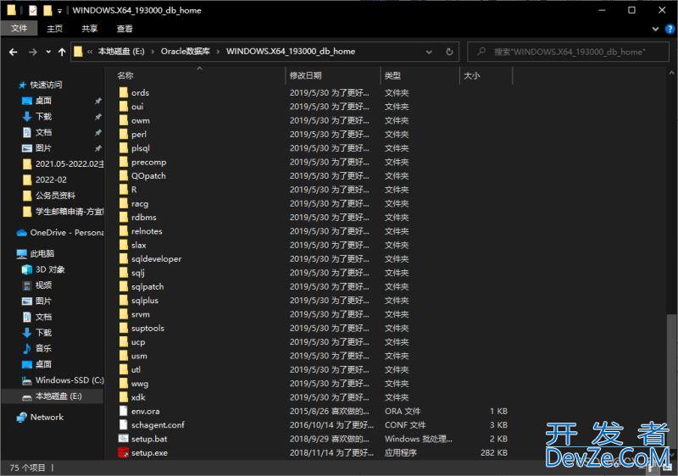This screenshot has height=476, width=678.
Task: Select the sqlplus folder icon
Action: coord(123,300)
